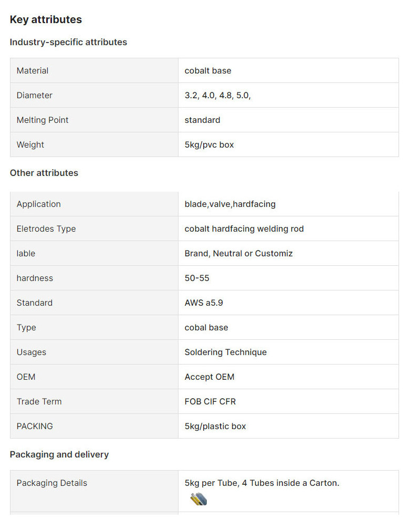Select the hardness value 50-55
This screenshot has width=409, height=520.
197,278
